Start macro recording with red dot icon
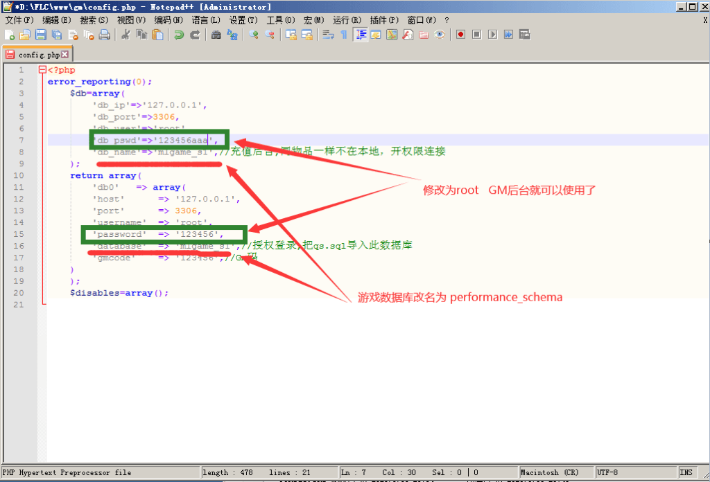The height and width of the screenshot is (482, 710). [460, 35]
